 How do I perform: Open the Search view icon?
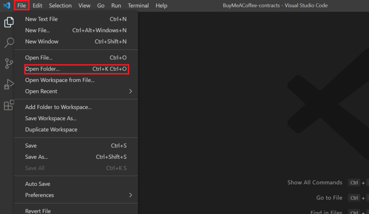pyautogui.click(x=9, y=43)
